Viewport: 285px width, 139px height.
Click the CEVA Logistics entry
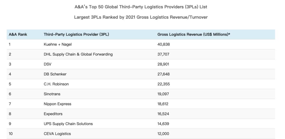tap(57, 134)
